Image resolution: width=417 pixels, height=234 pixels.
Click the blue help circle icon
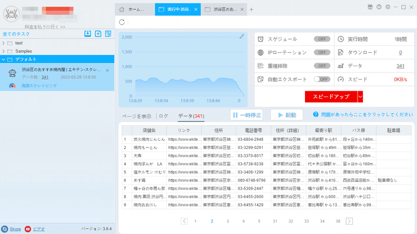click(x=316, y=114)
